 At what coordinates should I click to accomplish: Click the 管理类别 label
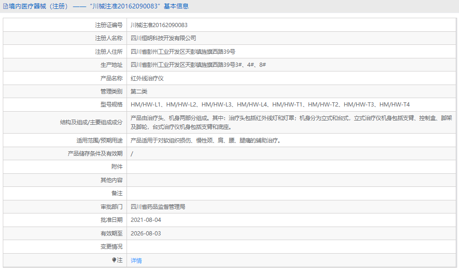(x=112, y=92)
